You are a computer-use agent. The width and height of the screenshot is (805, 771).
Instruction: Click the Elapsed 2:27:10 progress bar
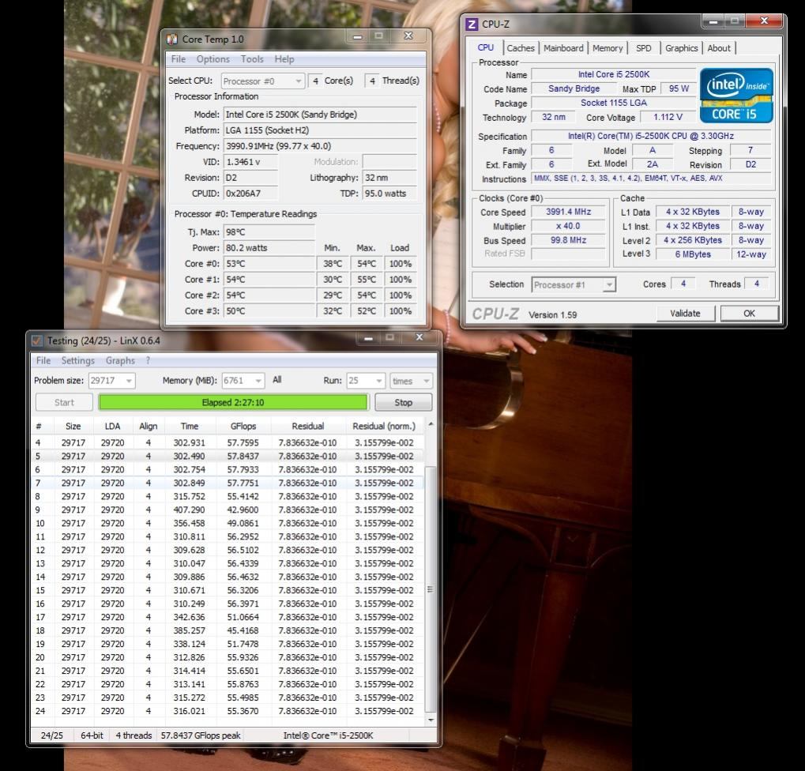(233, 402)
